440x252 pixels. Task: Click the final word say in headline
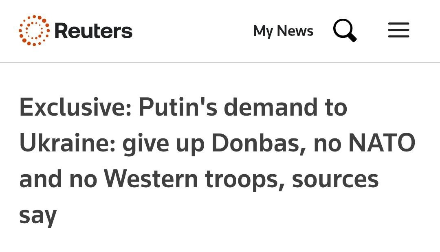[38, 216]
